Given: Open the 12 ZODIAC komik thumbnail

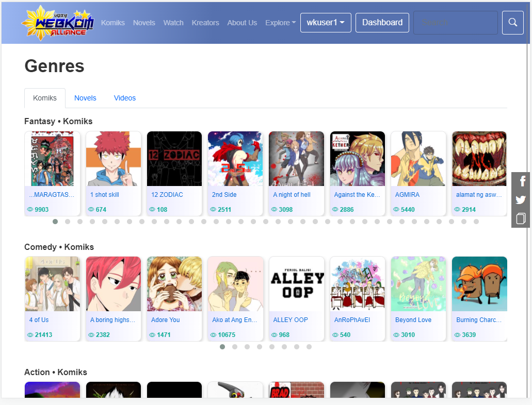Looking at the screenshot, I should (174, 159).
